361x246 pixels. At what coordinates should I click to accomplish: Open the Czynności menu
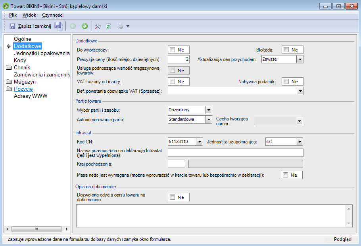pyautogui.click(x=53, y=15)
